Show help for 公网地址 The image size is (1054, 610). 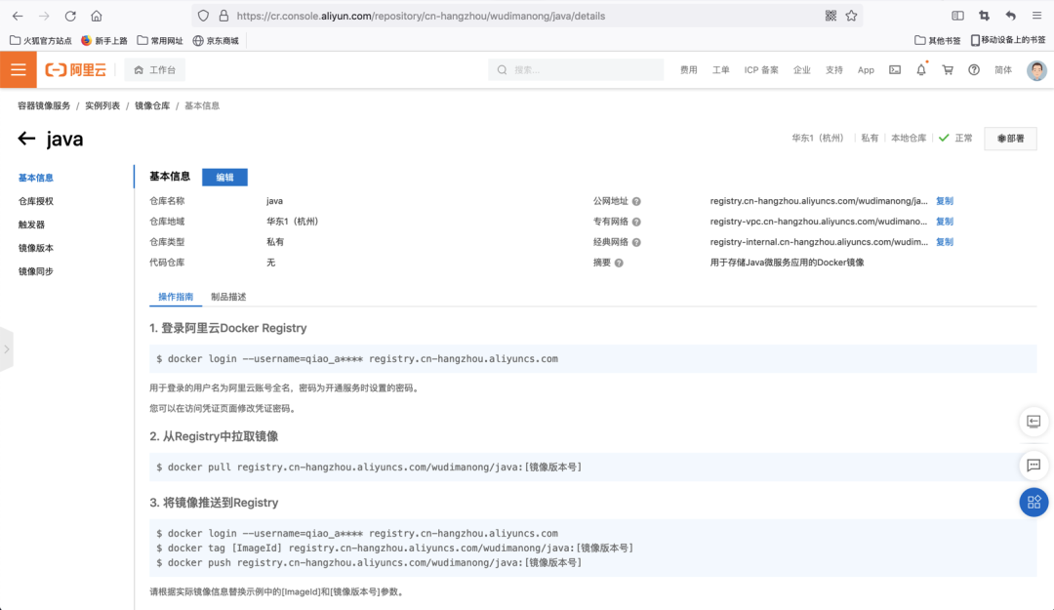[x=636, y=201]
